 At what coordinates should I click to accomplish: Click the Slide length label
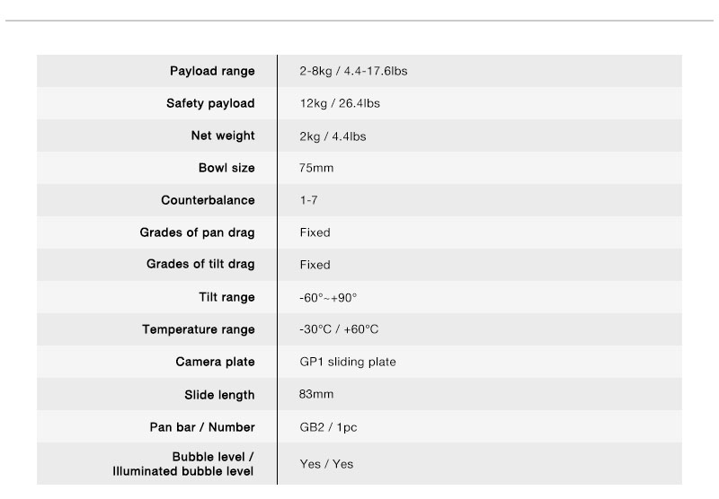click(x=219, y=395)
